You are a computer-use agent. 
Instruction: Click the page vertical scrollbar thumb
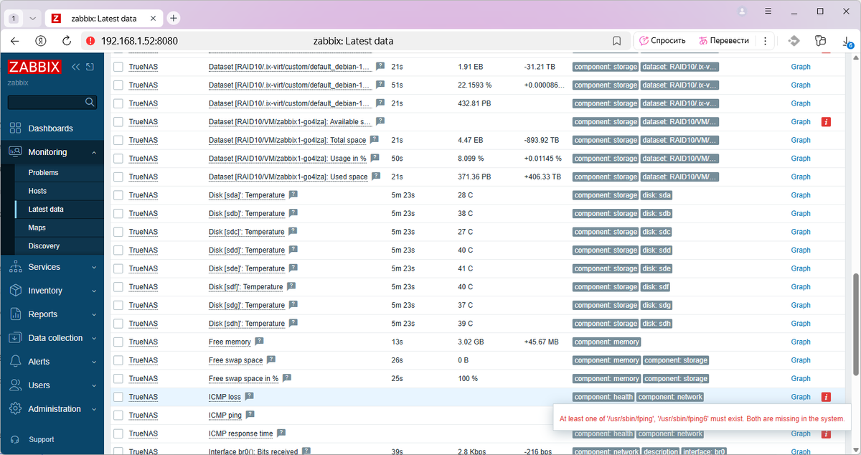pyautogui.click(x=855, y=323)
